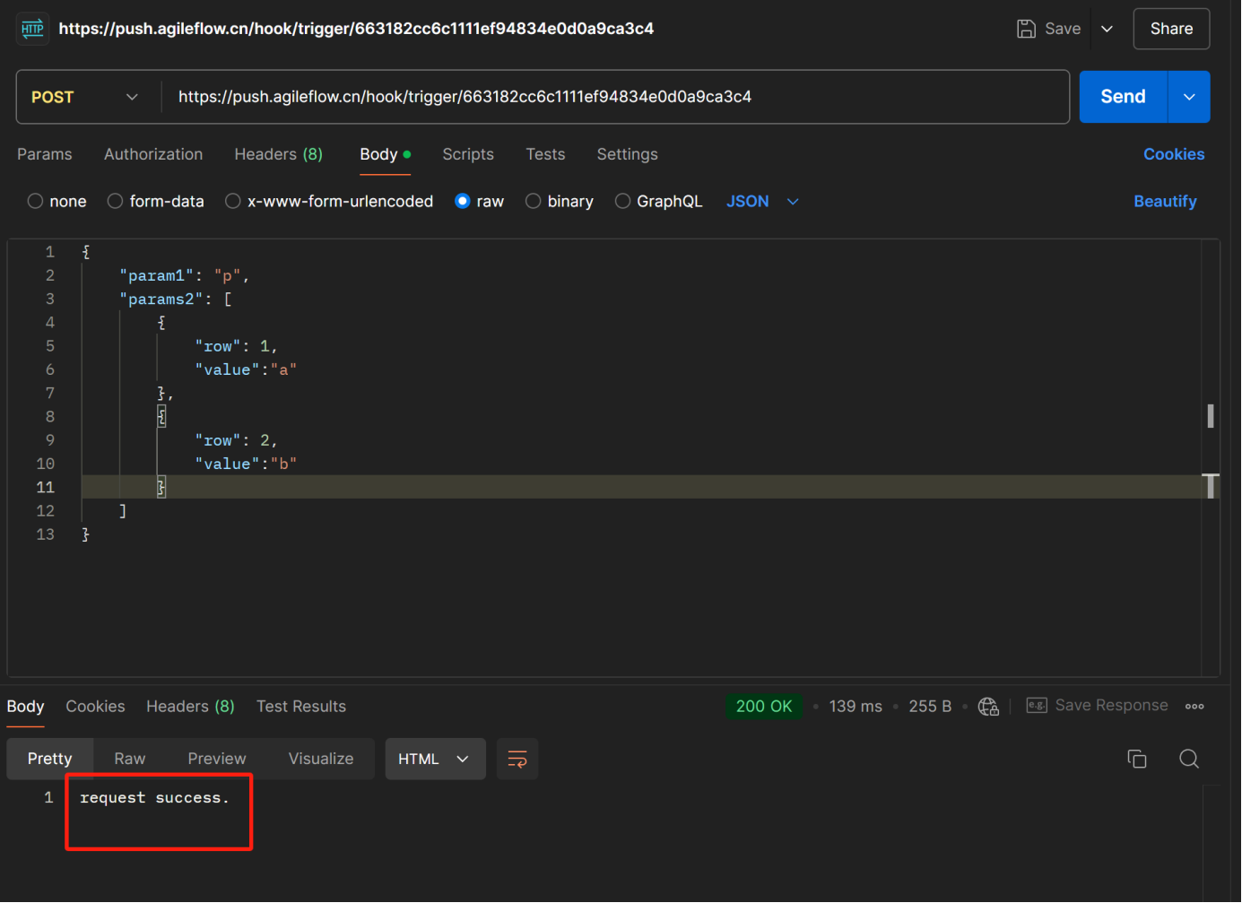The image size is (1242, 903).
Task: Click the 200 OK status badge
Action: pos(764,707)
